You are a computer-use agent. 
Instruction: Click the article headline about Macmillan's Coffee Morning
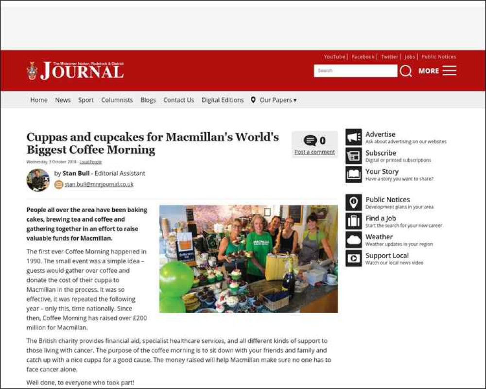coord(153,143)
